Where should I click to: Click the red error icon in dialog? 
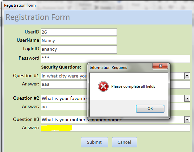[103, 86]
